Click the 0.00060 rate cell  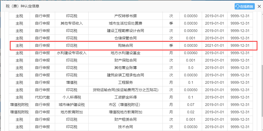(x=191, y=53)
